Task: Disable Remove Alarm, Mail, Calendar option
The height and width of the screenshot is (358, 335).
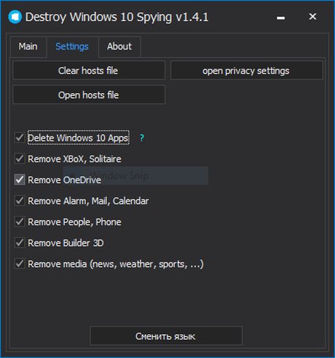Action: pyautogui.click(x=20, y=201)
